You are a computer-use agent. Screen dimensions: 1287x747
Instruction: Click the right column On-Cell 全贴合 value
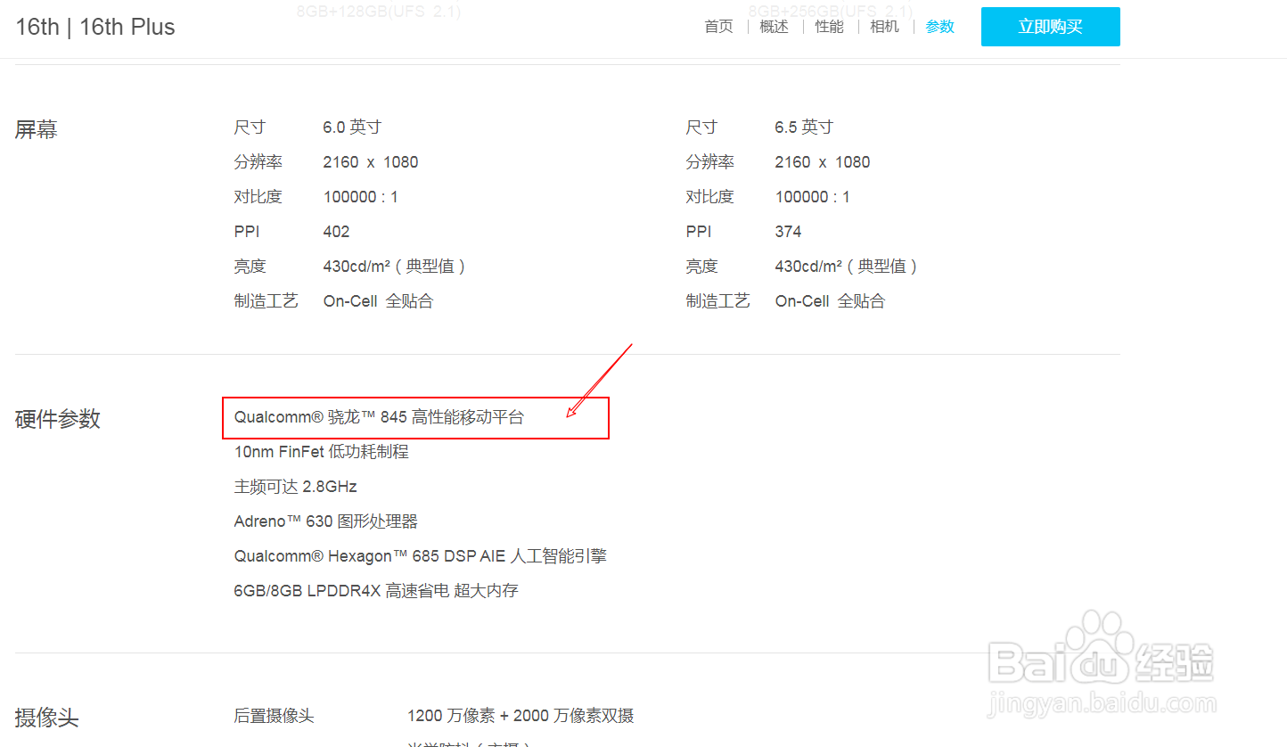coord(830,301)
